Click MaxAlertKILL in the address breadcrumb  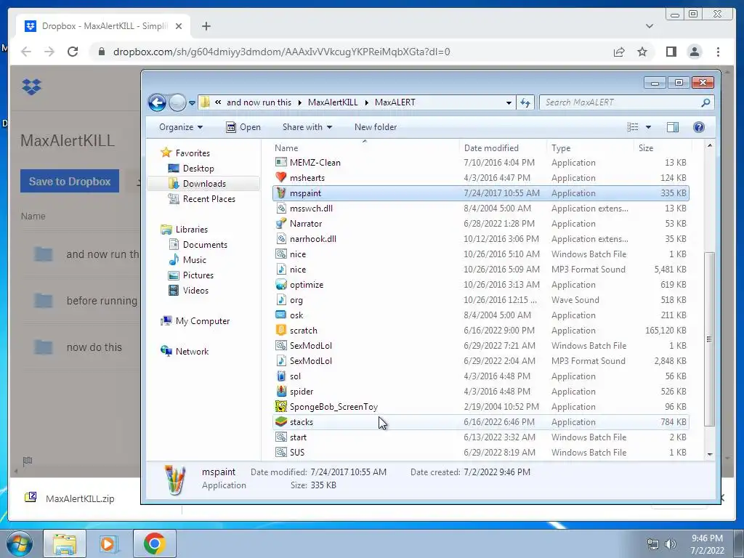[333, 102]
